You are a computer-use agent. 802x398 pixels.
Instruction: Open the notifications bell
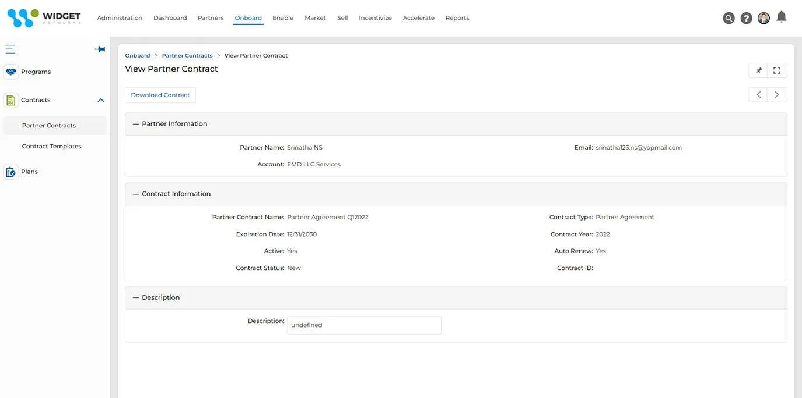[782, 17]
